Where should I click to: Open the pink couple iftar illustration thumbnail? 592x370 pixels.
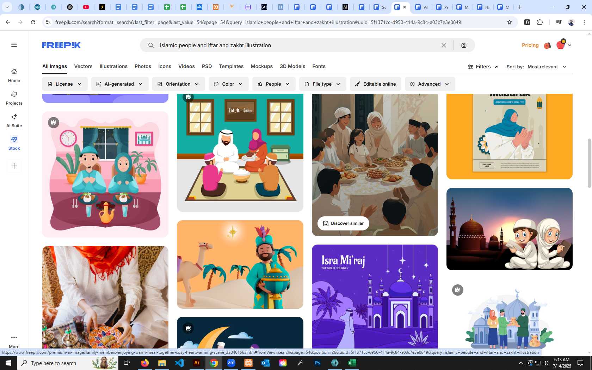click(x=105, y=174)
